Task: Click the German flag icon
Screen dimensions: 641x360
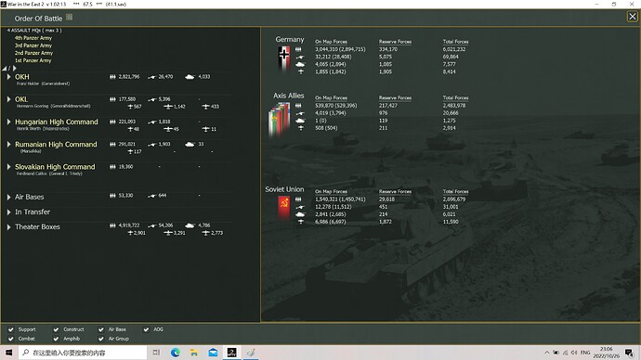Action: [x=284, y=58]
